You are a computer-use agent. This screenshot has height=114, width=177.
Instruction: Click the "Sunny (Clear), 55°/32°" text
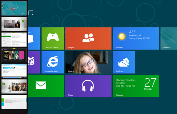tap(139, 38)
